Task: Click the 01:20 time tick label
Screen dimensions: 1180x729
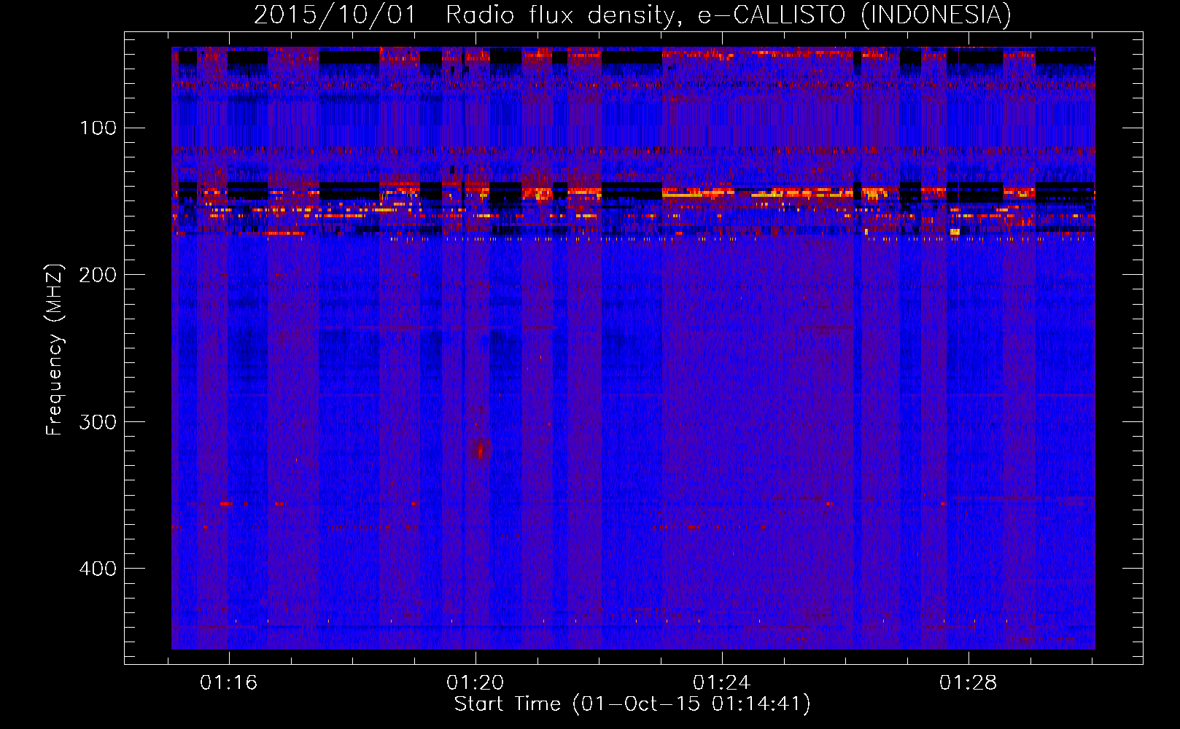Action: tap(476, 683)
